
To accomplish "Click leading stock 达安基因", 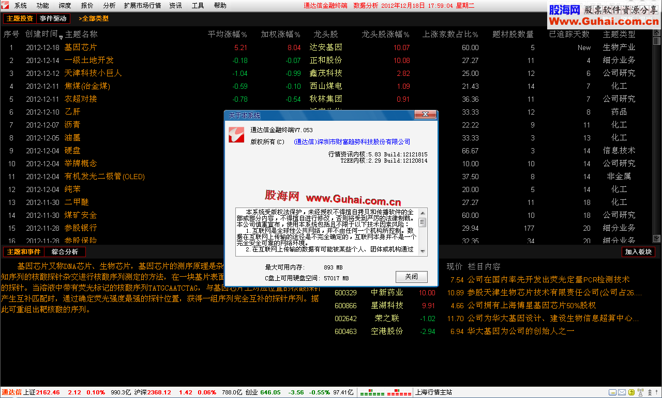I will coord(326,47).
